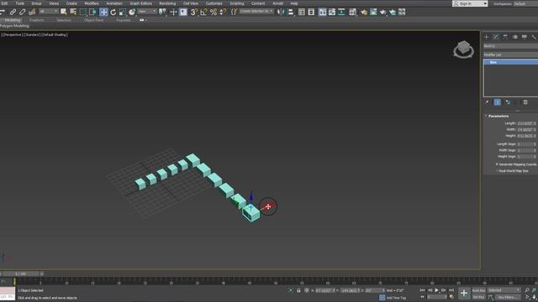Switch to the Freeform ribbon tab
This screenshot has height=302, width=538.
[x=37, y=20]
